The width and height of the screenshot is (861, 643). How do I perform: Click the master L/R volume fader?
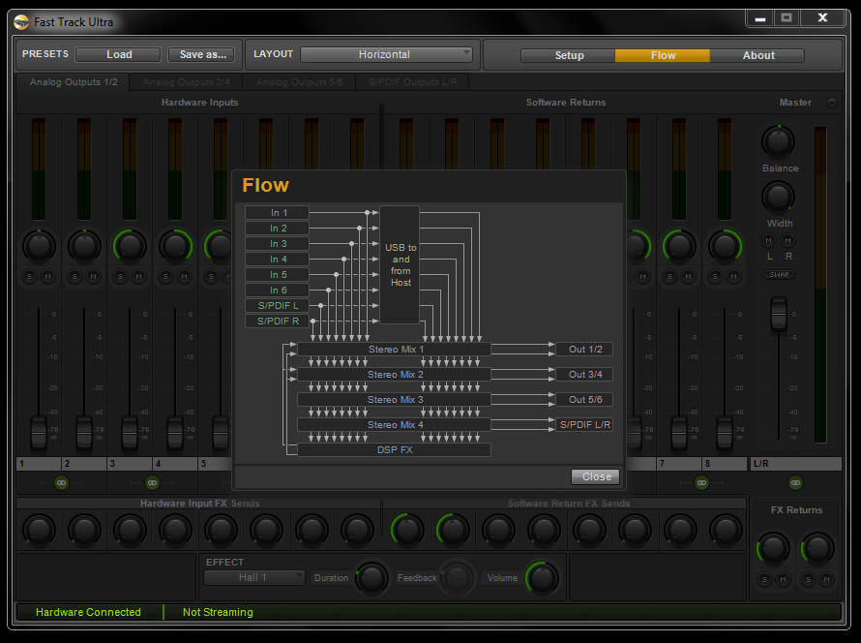tap(779, 314)
